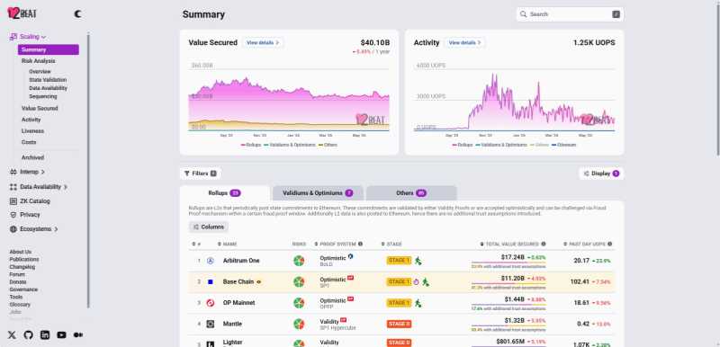Click Arbitrum One green walker icon

coord(418,261)
